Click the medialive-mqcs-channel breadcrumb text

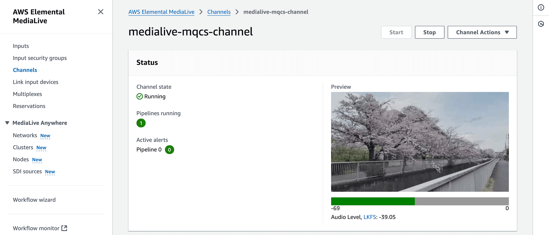pyautogui.click(x=276, y=12)
